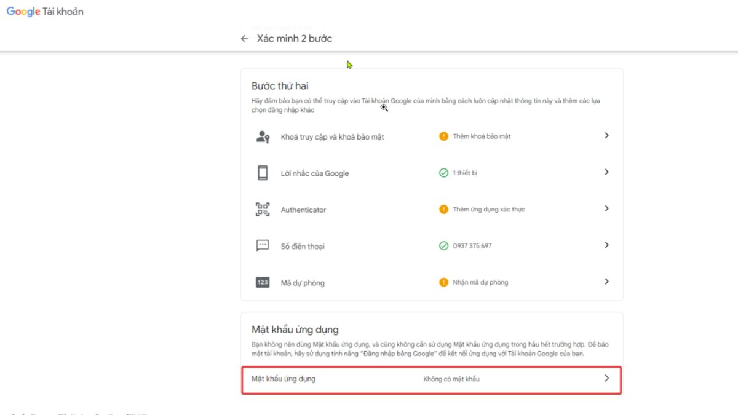Image resolution: width=738 pixels, height=415 pixels.
Task: Go back using the arrow beside Xác minh 2 bước
Action: (244, 39)
